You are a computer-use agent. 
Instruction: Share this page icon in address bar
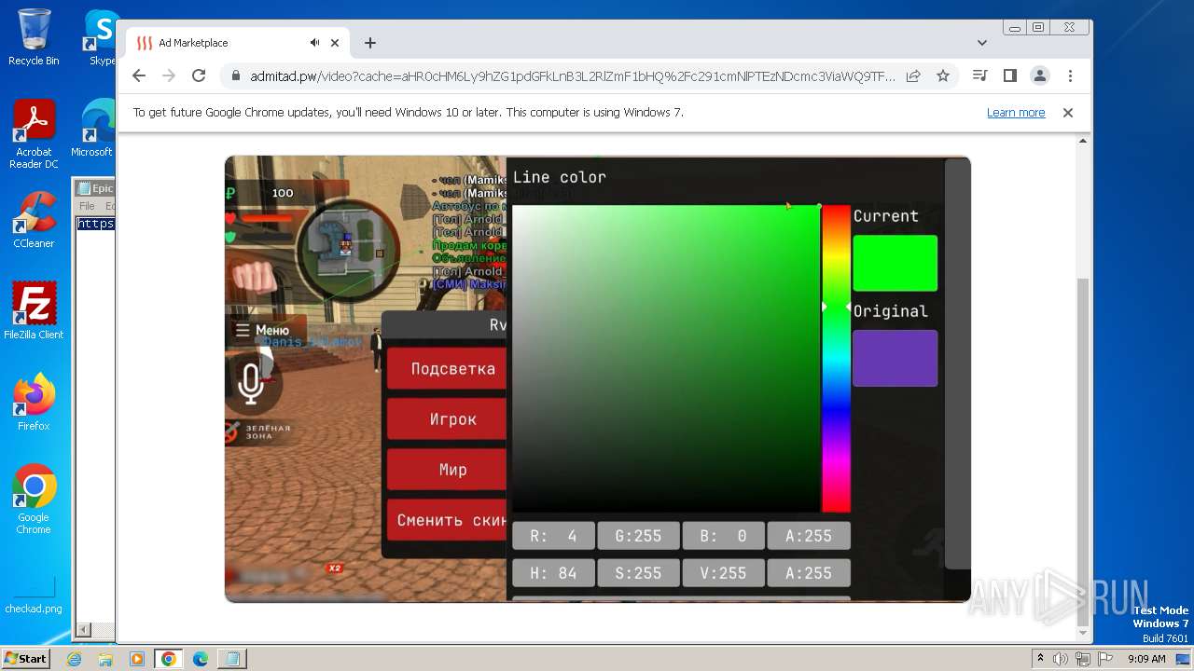(x=913, y=75)
